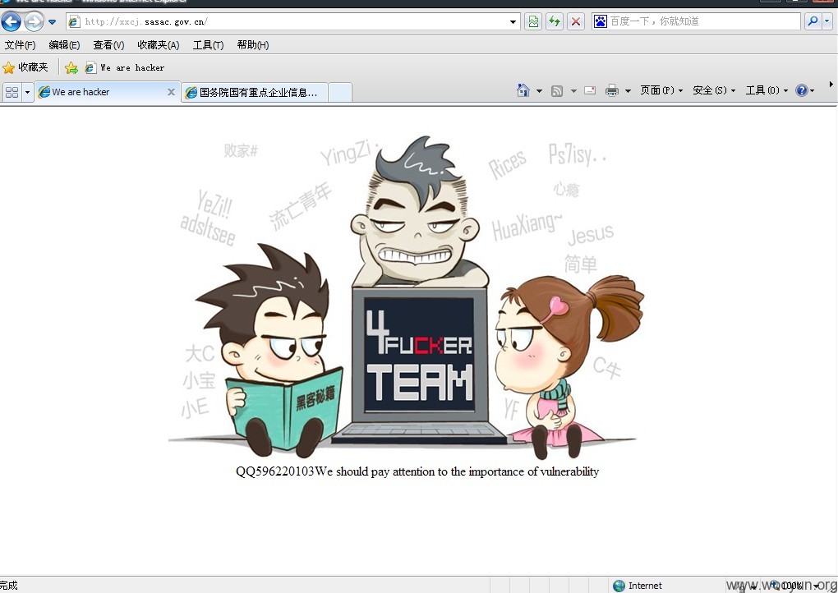Open the 安全(S) command bar menu
The image size is (838, 593).
coord(714,90)
